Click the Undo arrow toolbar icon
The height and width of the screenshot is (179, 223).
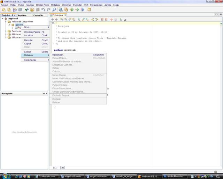pos(43,10)
